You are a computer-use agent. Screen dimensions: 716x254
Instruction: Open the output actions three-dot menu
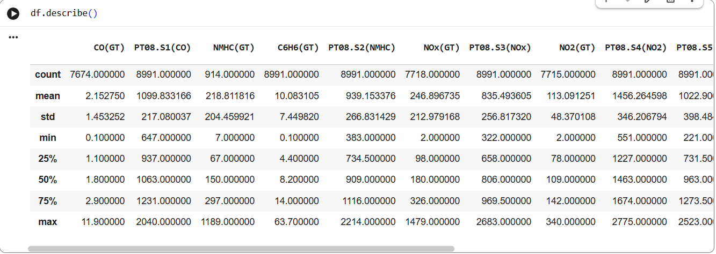(13, 38)
